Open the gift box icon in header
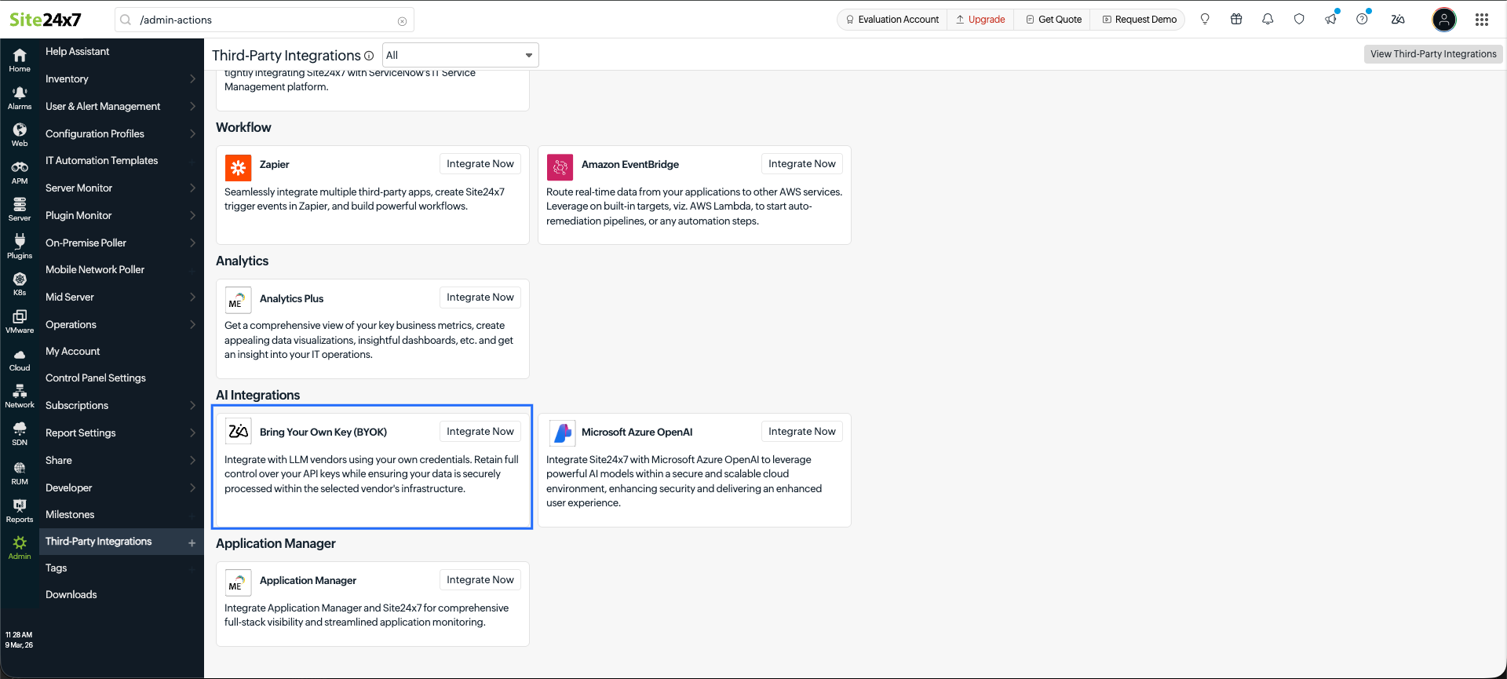The height and width of the screenshot is (679, 1507). [1236, 20]
